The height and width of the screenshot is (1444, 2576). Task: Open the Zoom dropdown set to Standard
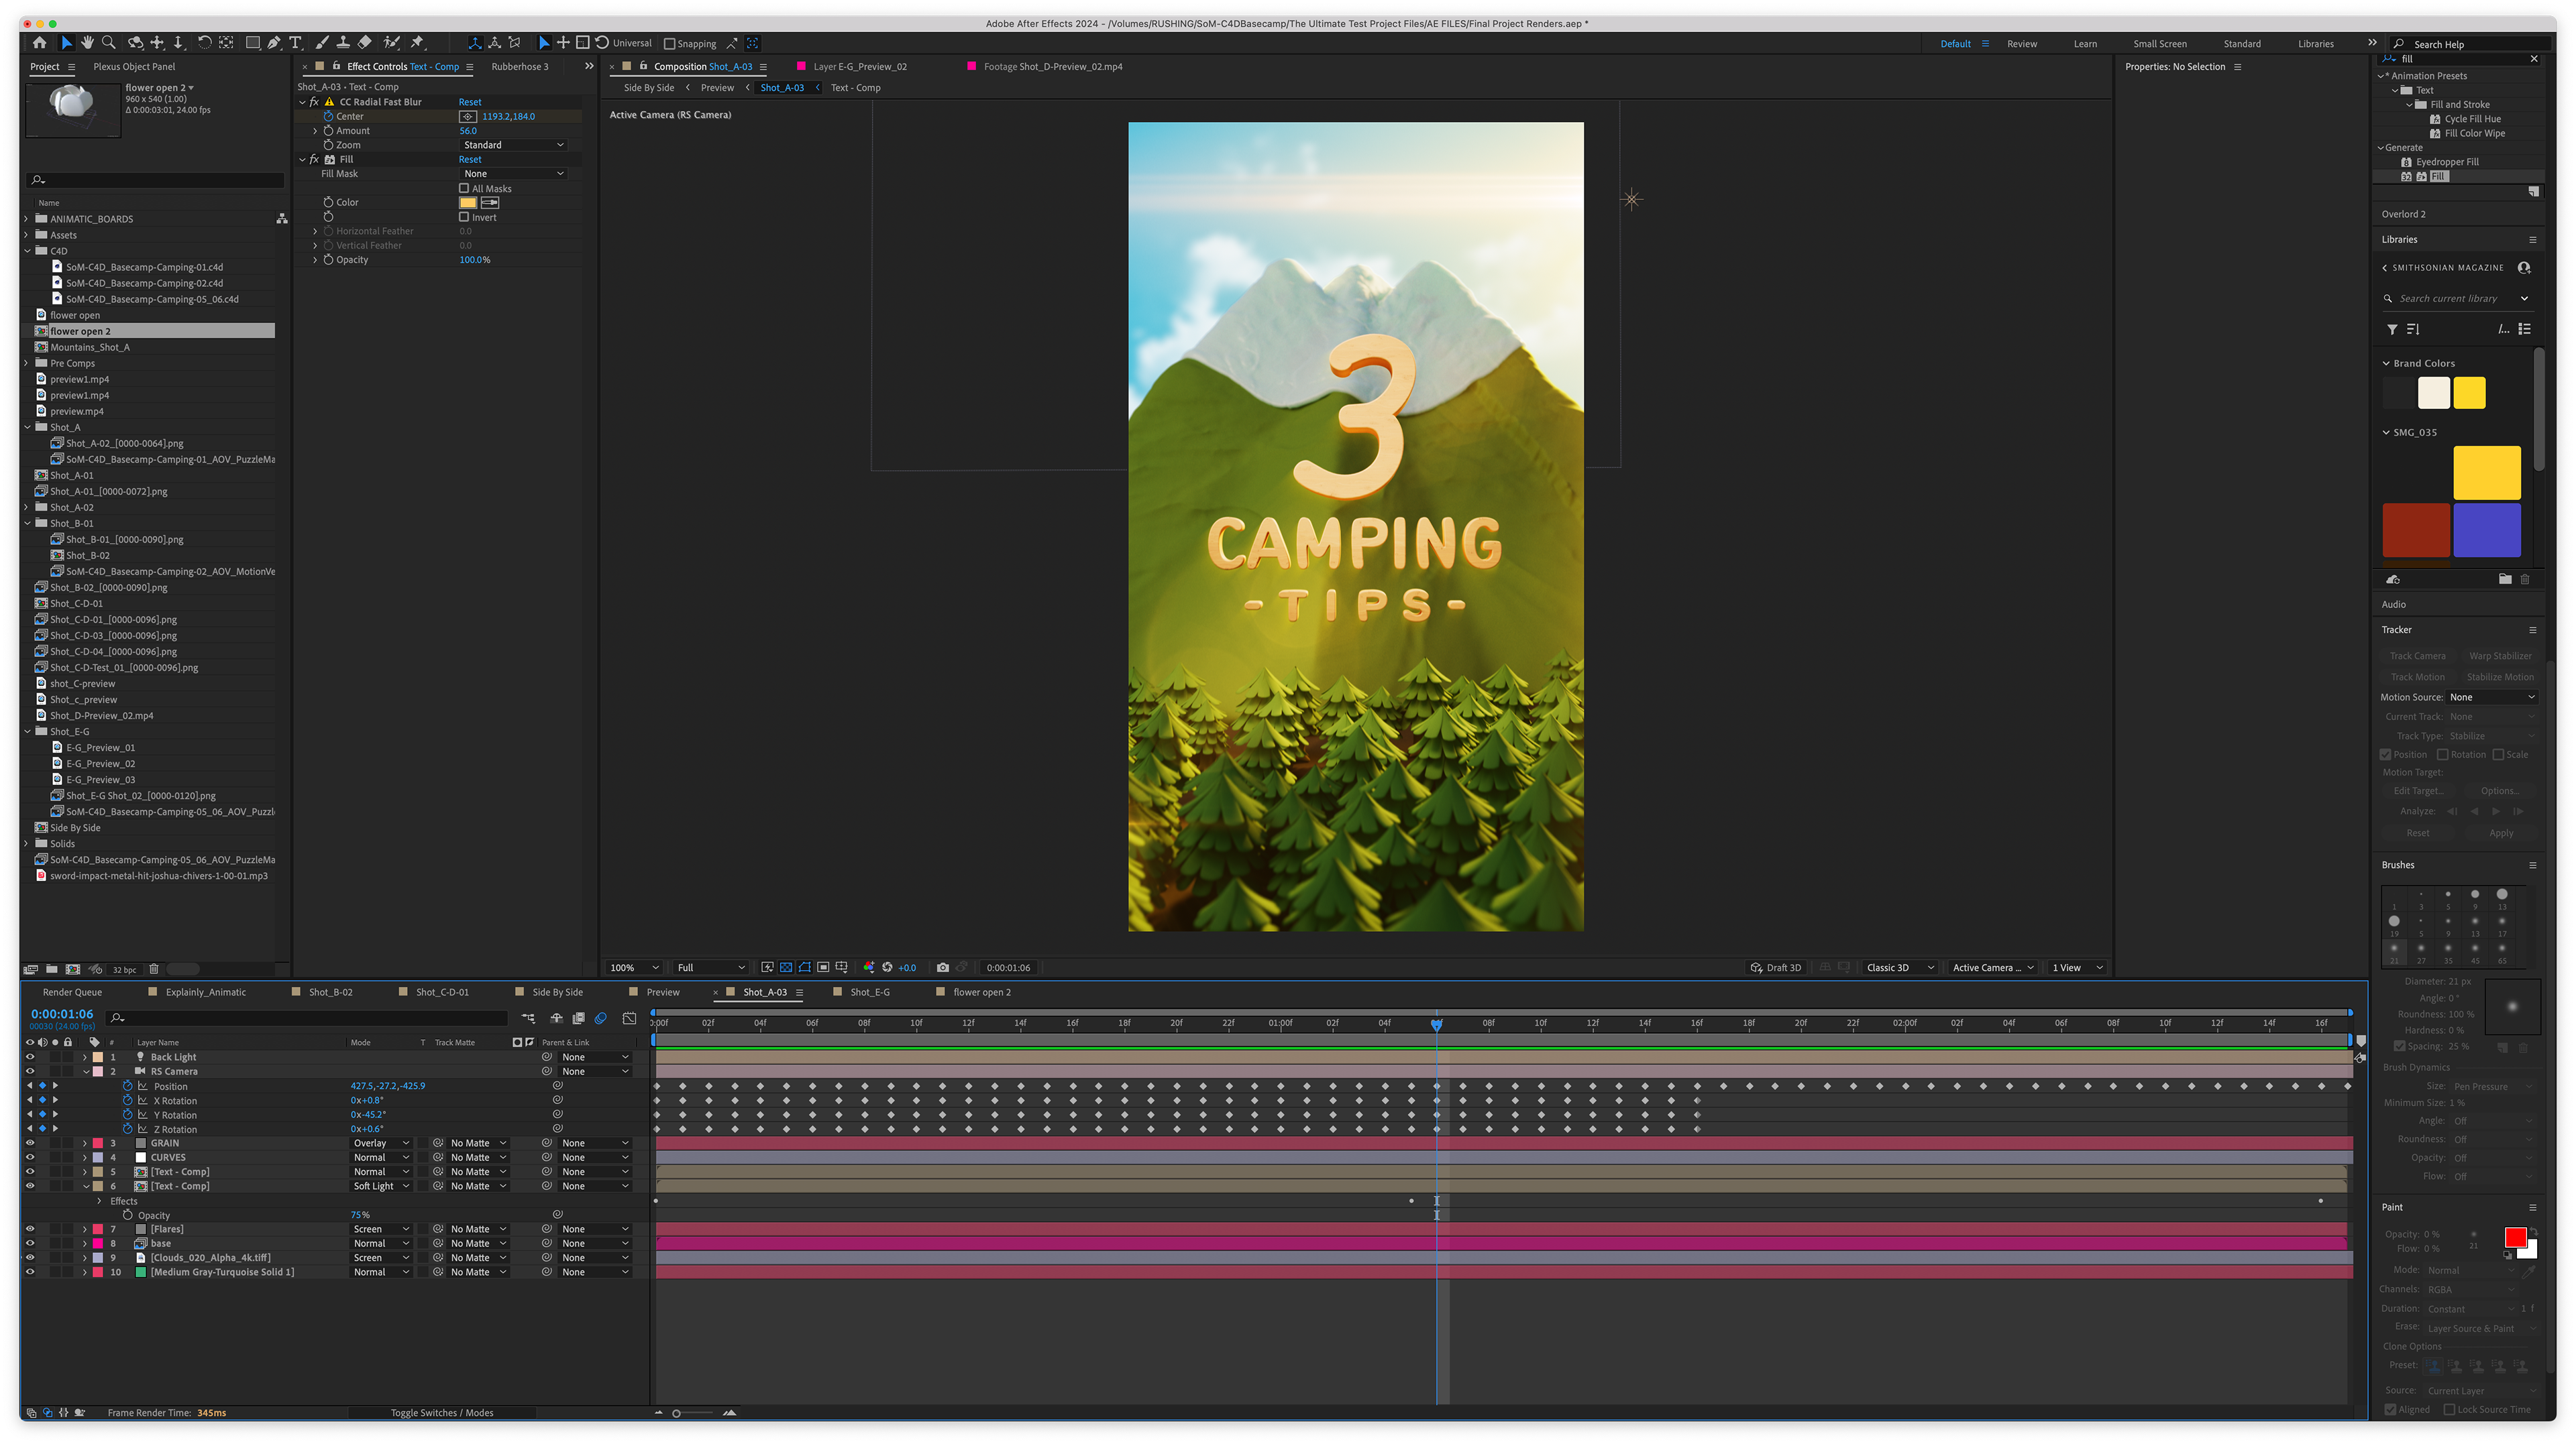pos(513,145)
